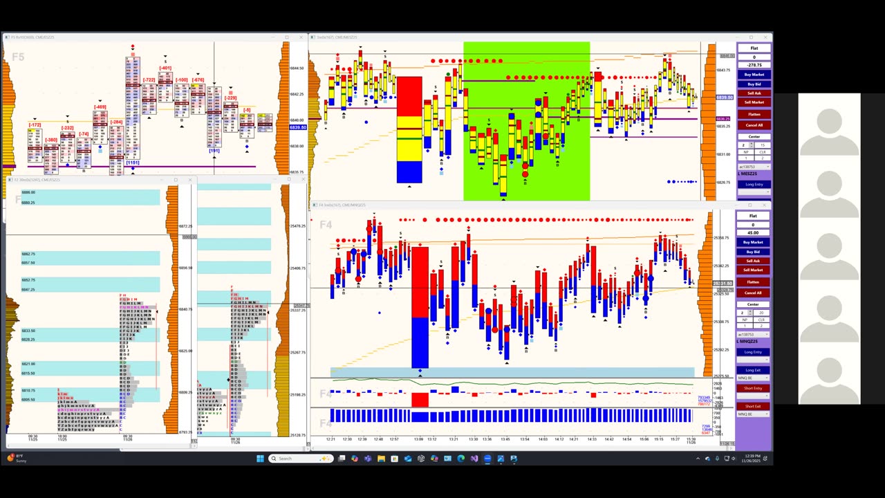
Task: Open dropdown under Short Entry in MNQZ25 panel
Action: [x=753, y=396]
